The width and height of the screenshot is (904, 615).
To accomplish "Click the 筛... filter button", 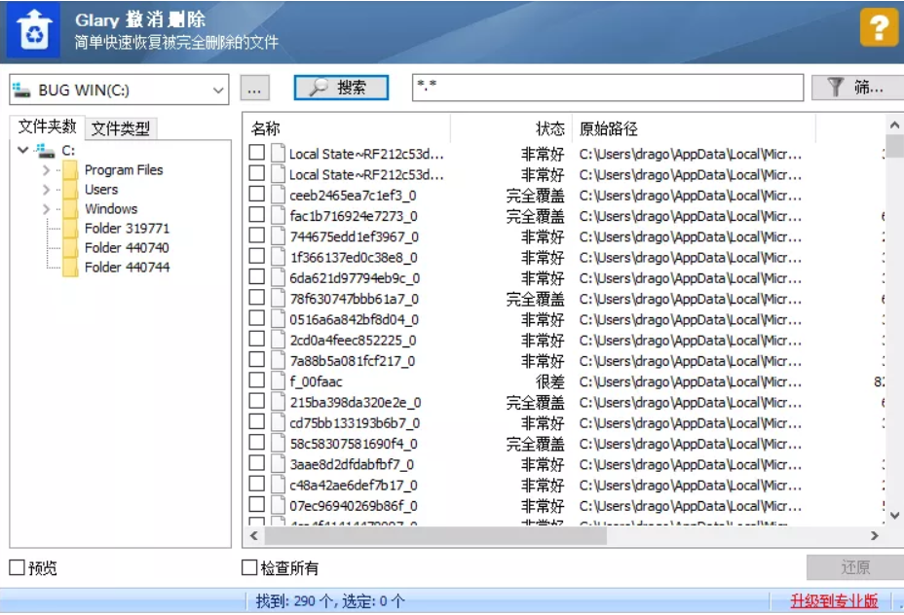I will (x=857, y=88).
